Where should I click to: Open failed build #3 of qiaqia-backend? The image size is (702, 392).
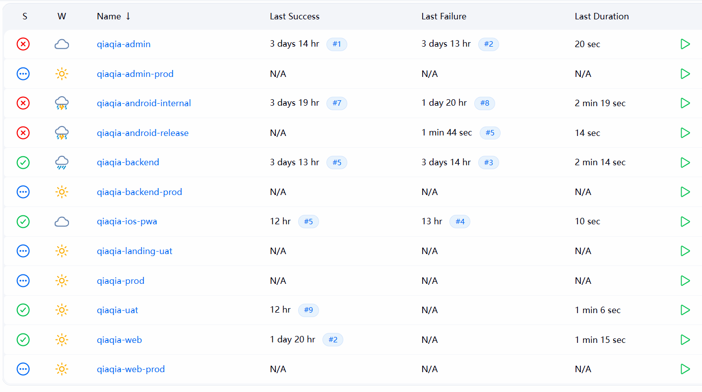tap(489, 162)
